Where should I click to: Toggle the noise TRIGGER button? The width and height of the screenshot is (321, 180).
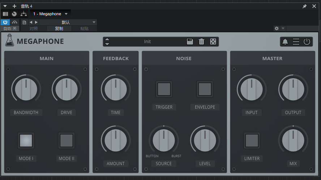pos(164,89)
